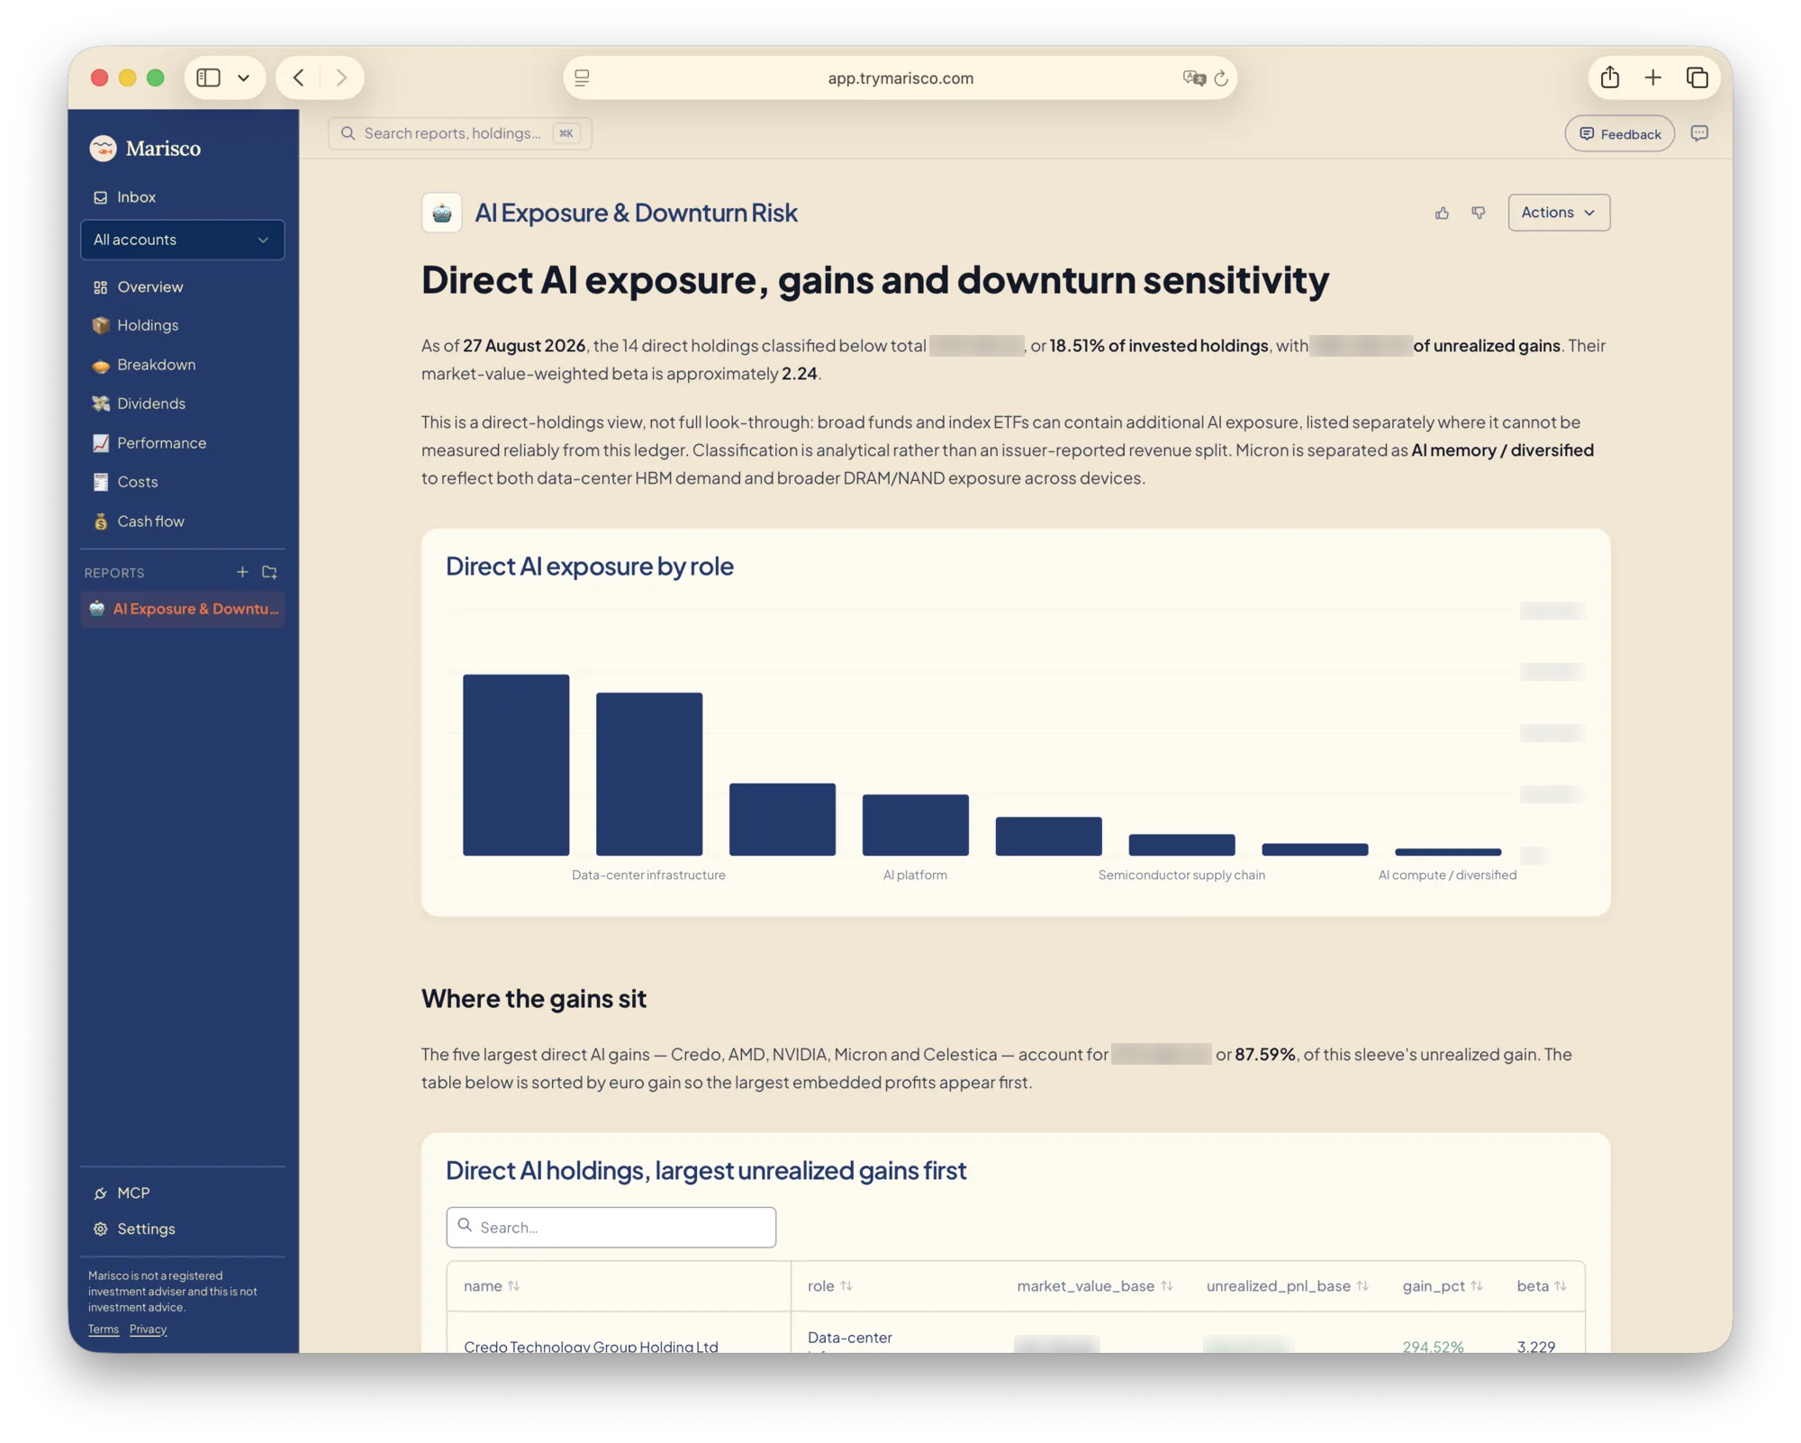Click the Inbox icon in sidebar
1801x1443 pixels.
[x=100, y=197]
